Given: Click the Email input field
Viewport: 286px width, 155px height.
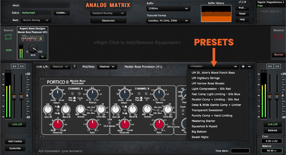Looking at the screenshot, I should point(45,6).
